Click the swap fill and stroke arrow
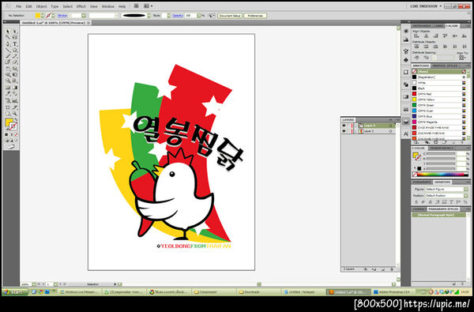The image size is (474, 312). pyautogui.click(x=16, y=120)
